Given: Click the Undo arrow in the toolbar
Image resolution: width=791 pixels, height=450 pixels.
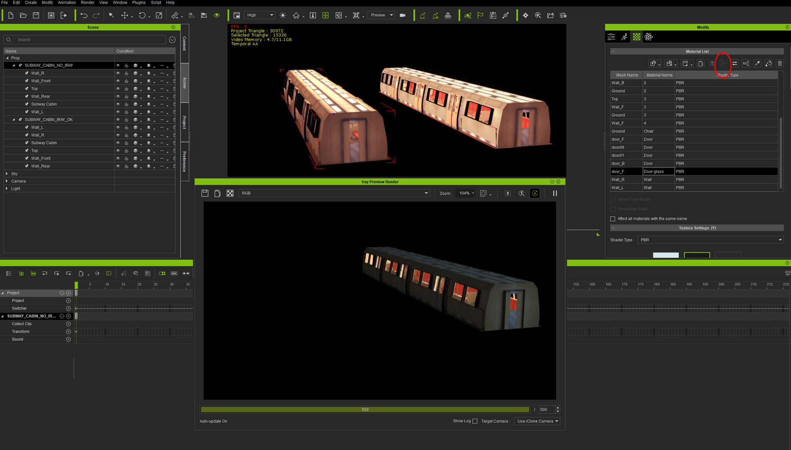Looking at the screenshot, I should click(84, 15).
